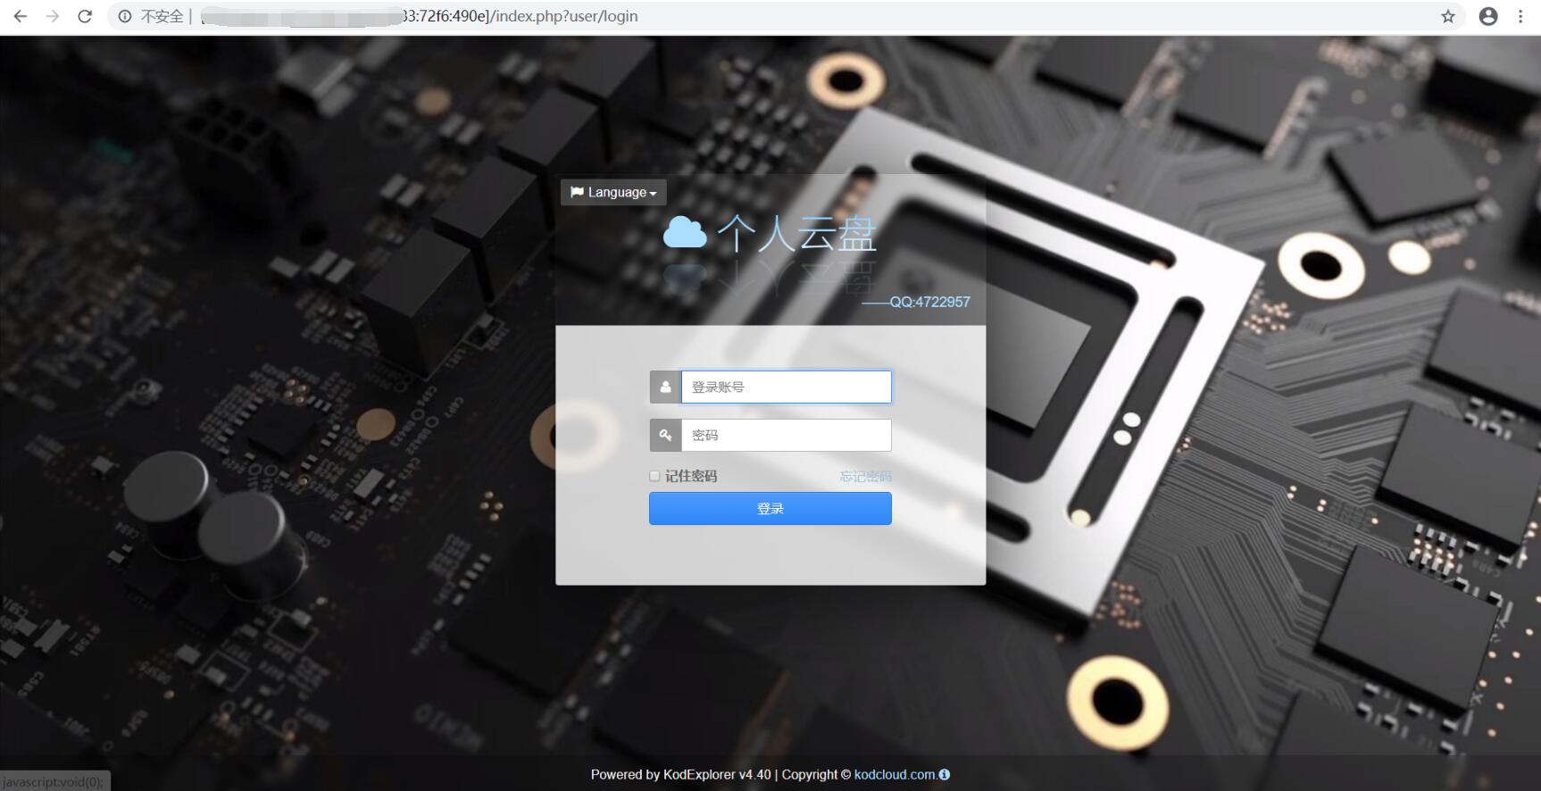Focus the 登录账号 input field
Image resolution: width=1541 pixels, height=791 pixels.
click(786, 387)
